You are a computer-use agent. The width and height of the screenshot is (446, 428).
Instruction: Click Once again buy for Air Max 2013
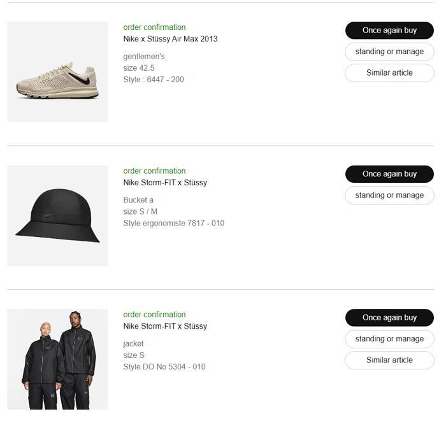point(389,30)
